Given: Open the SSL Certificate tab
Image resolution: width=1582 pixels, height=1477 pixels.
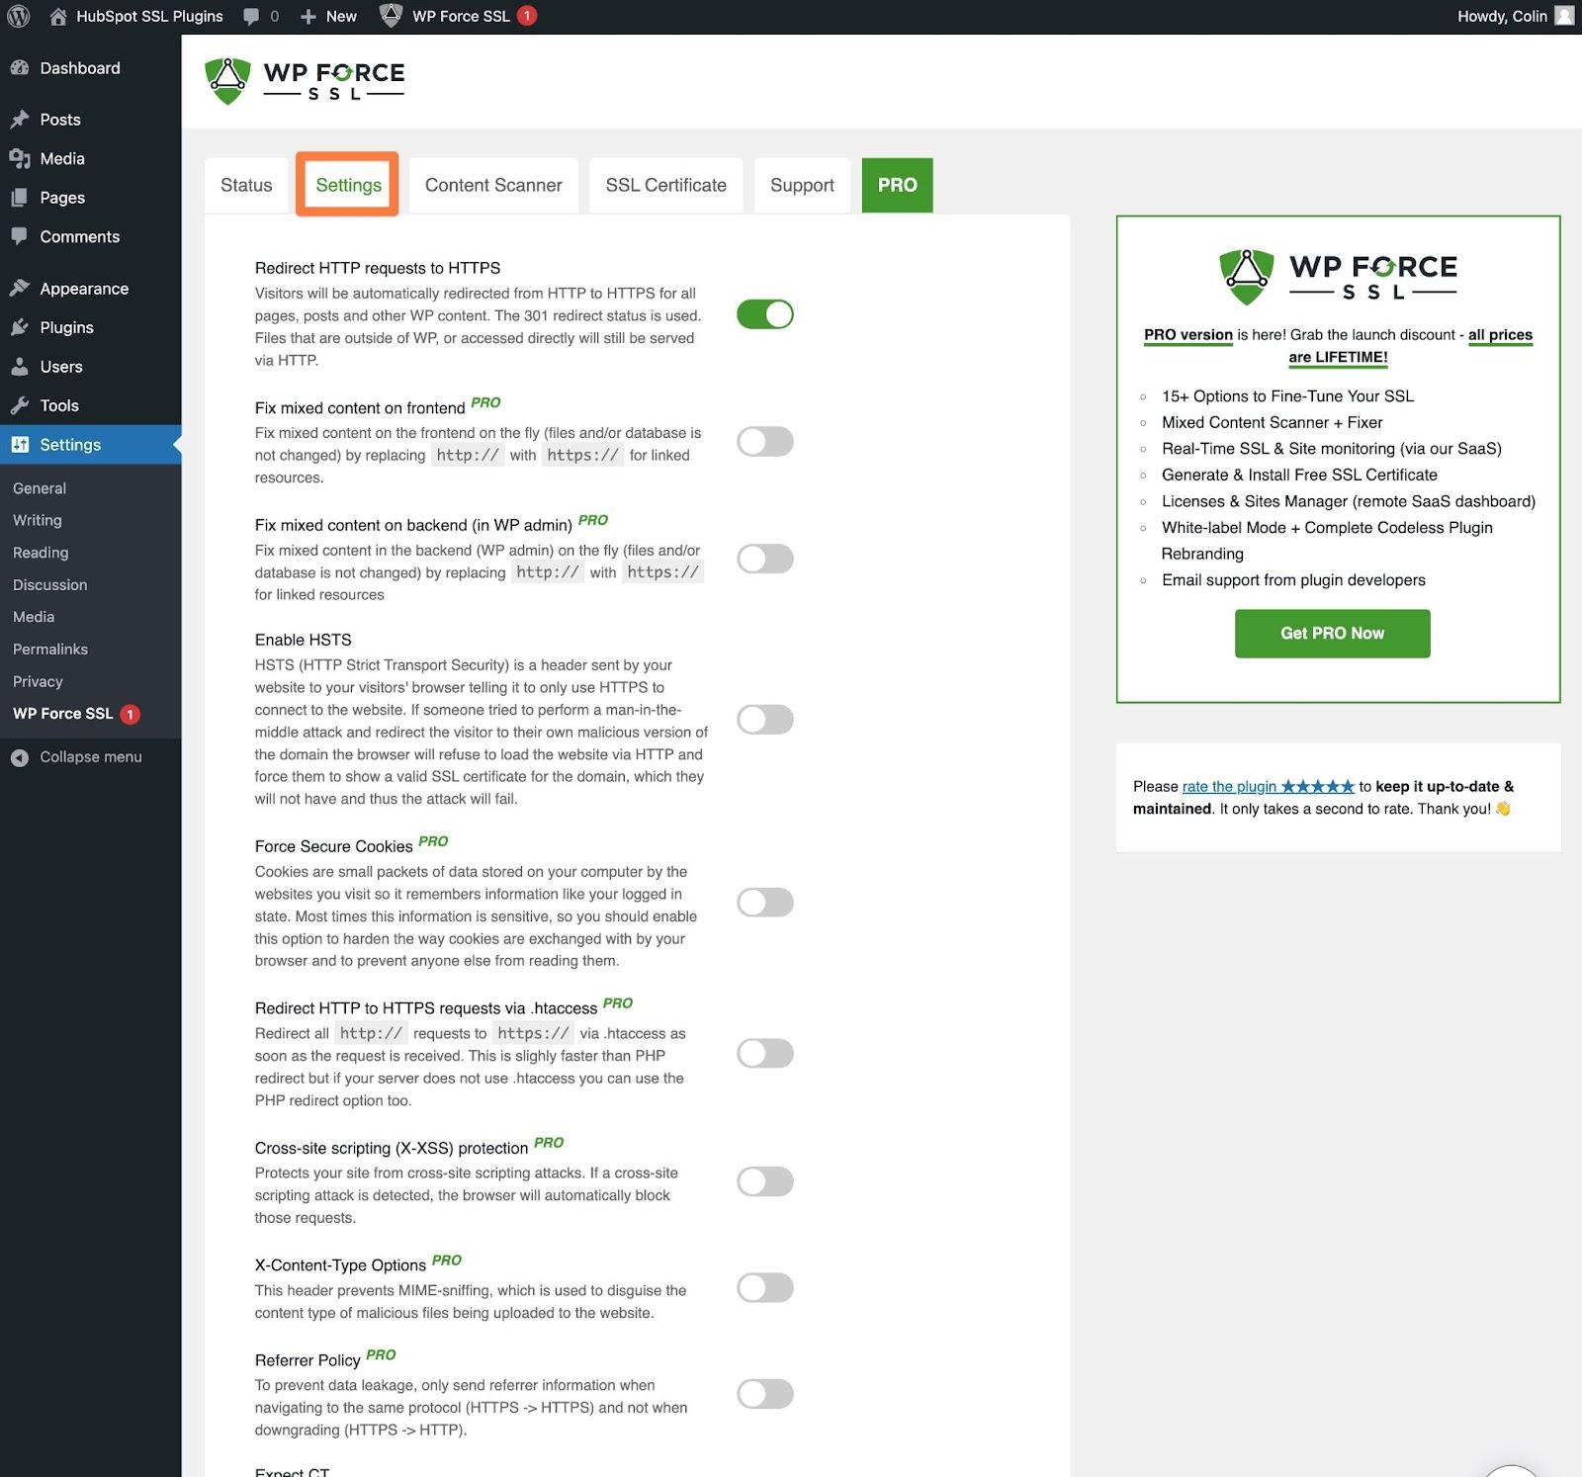Looking at the screenshot, I should 665,185.
